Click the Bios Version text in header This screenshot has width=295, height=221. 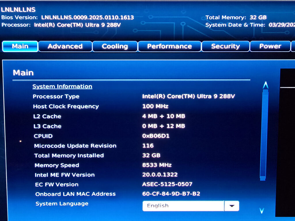click(x=67, y=17)
